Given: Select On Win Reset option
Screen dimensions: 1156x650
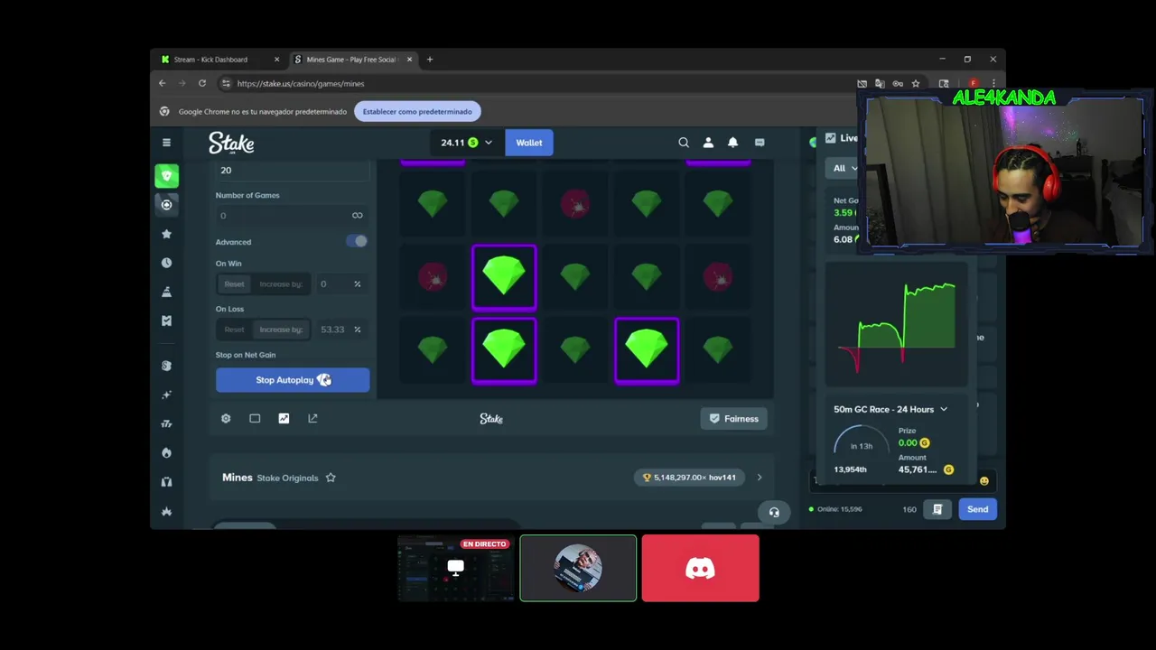Looking at the screenshot, I should pyautogui.click(x=234, y=283).
